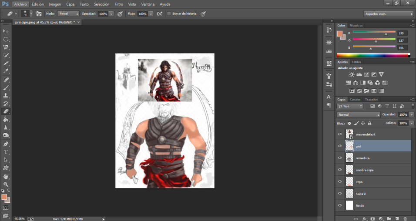Viewport: 416px width, 221px height.
Task: Open the brush panel toggle icon
Action: 39,13
